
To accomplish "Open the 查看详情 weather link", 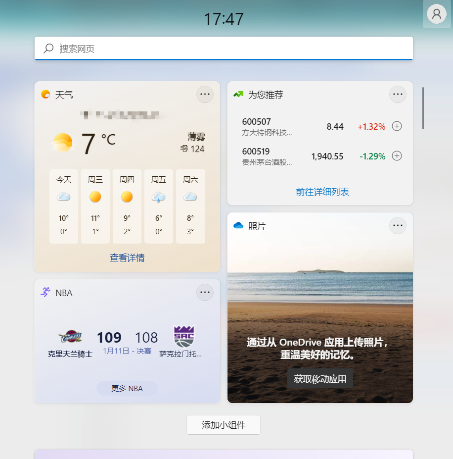I will 127,257.
